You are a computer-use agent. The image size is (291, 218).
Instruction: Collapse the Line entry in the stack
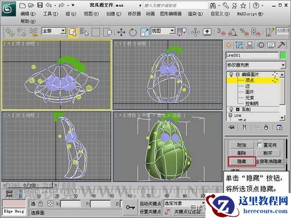pos(230,115)
